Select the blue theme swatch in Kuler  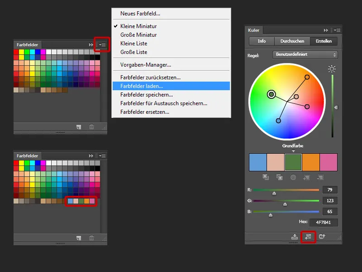click(x=258, y=162)
